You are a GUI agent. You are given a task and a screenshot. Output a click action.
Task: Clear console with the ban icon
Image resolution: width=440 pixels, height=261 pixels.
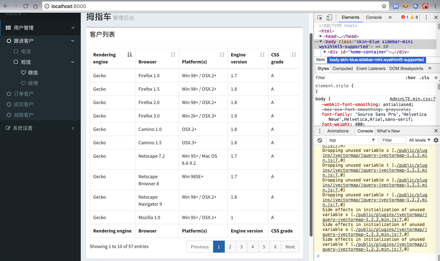tap(320, 140)
